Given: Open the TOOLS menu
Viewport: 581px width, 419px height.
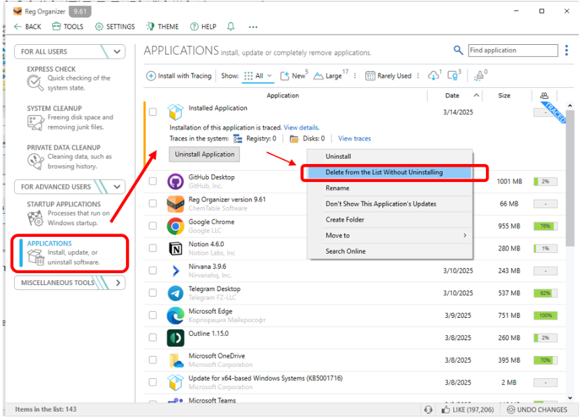Looking at the screenshot, I should 68,27.
